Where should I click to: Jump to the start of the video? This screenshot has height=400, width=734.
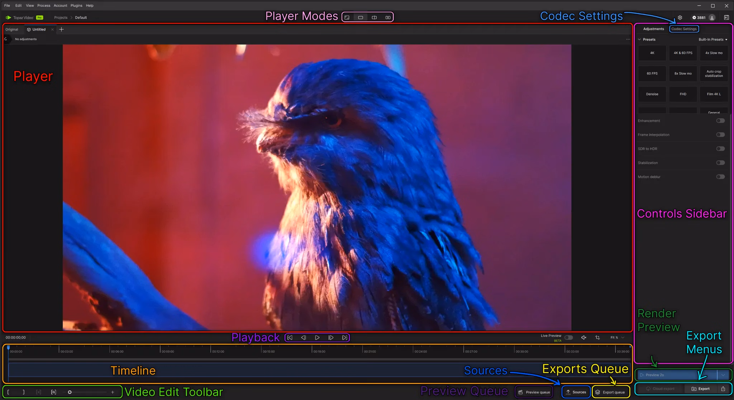(x=290, y=338)
